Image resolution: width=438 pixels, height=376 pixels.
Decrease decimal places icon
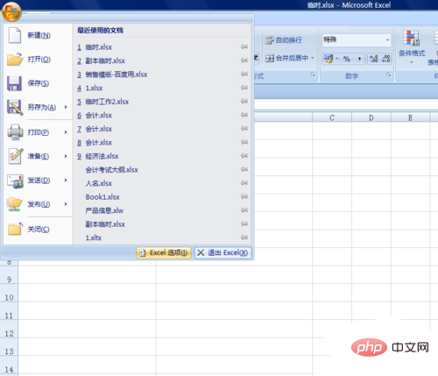click(x=385, y=59)
